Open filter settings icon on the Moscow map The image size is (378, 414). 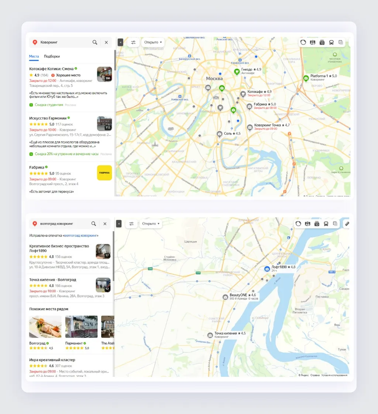[x=133, y=42]
